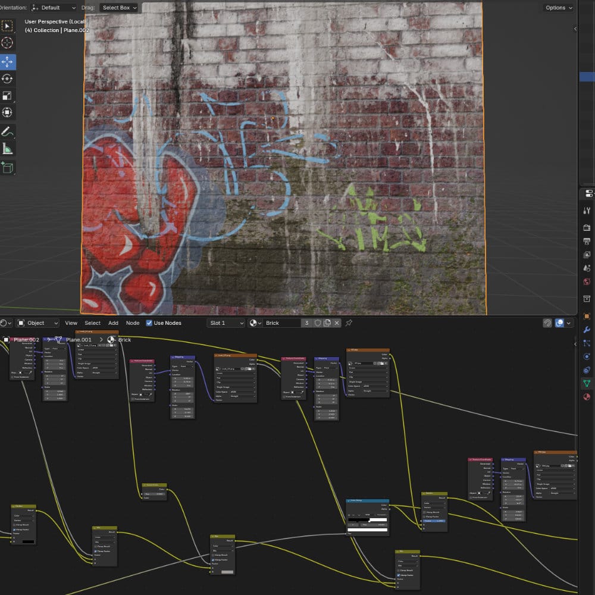Click the Brick material name field
The width and height of the screenshot is (595, 595).
[x=280, y=323]
